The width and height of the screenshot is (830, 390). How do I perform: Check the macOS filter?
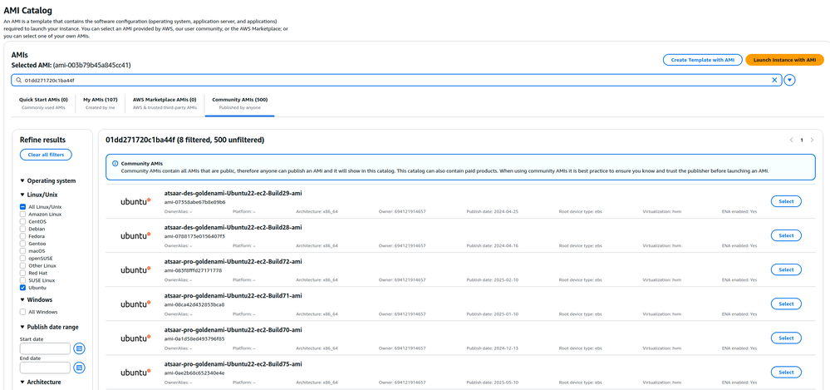pos(22,251)
